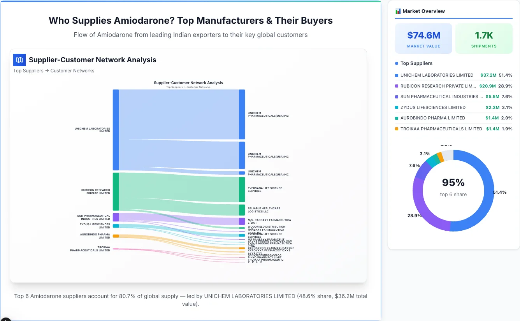Screen dimensions: 520x321
Task: Click the blue legend square next to UNICHEM LABORATORIES LIMITED
Action: (397, 75)
